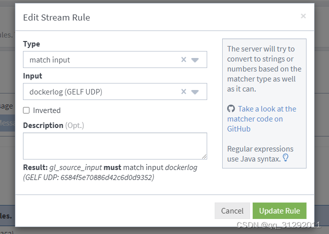Click the 'Description (Opt.)' label
This screenshot has height=234, width=329.
click(x=53, y=125)
